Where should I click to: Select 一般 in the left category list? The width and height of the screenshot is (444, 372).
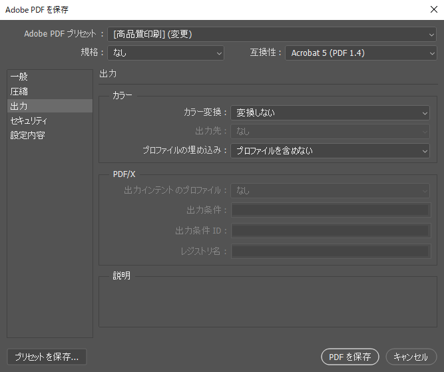(19, 77)
